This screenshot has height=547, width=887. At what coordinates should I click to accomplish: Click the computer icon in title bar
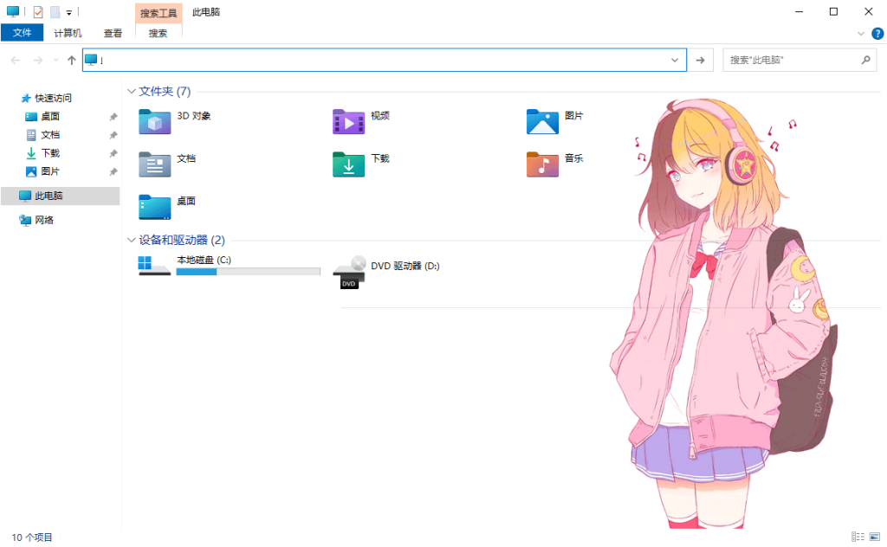(x=12, y=11)
